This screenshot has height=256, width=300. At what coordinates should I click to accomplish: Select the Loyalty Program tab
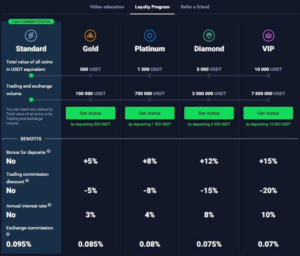(152, 7)
